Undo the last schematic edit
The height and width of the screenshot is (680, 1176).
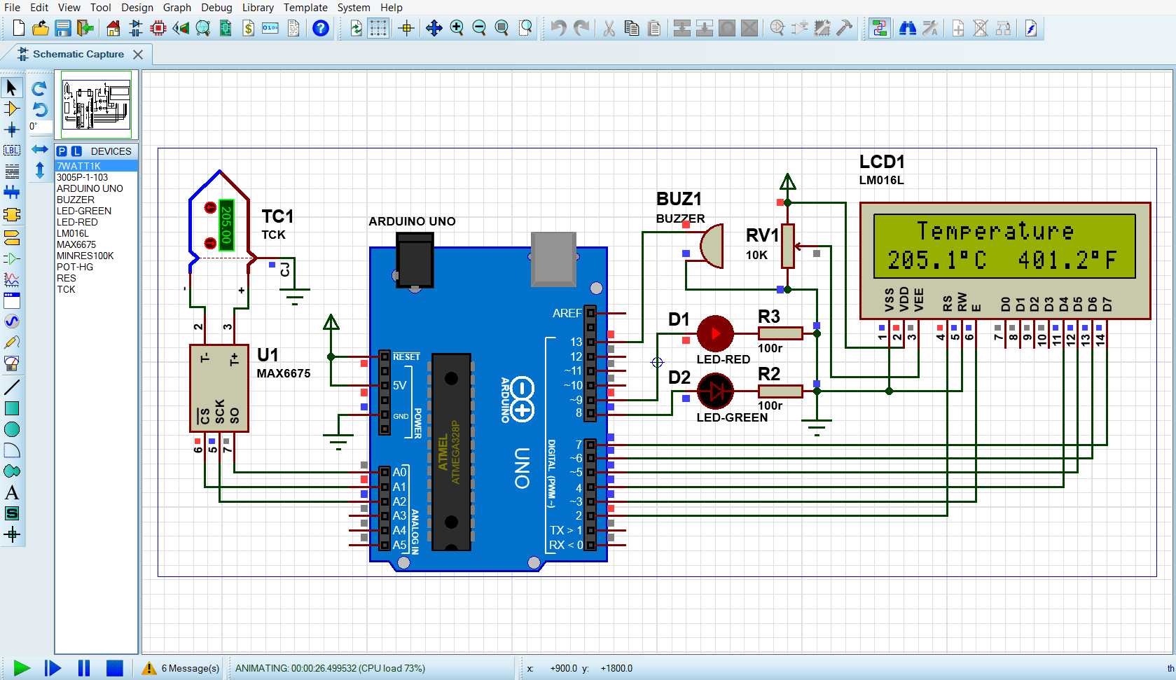[x=559, y=28]
